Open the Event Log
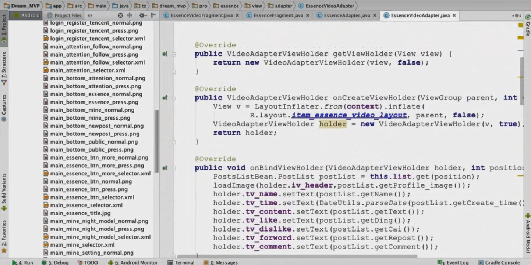This screenshot has height=265, width=531. (x=453, y=262)
